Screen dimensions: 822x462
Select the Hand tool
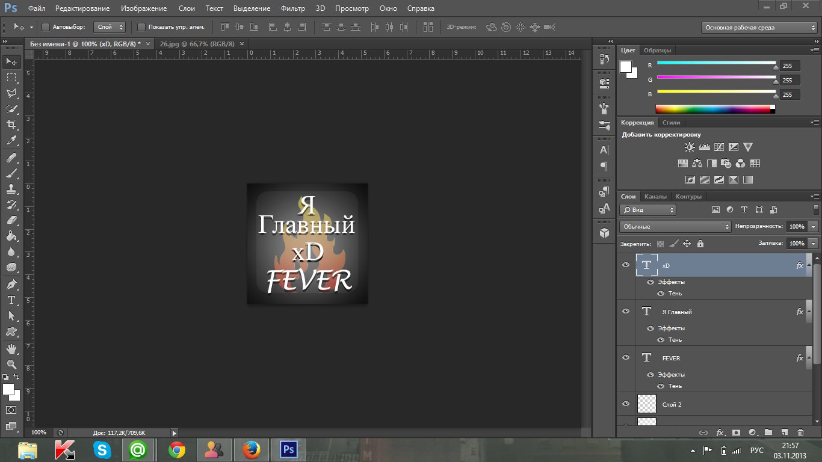(x=11, y=349)
